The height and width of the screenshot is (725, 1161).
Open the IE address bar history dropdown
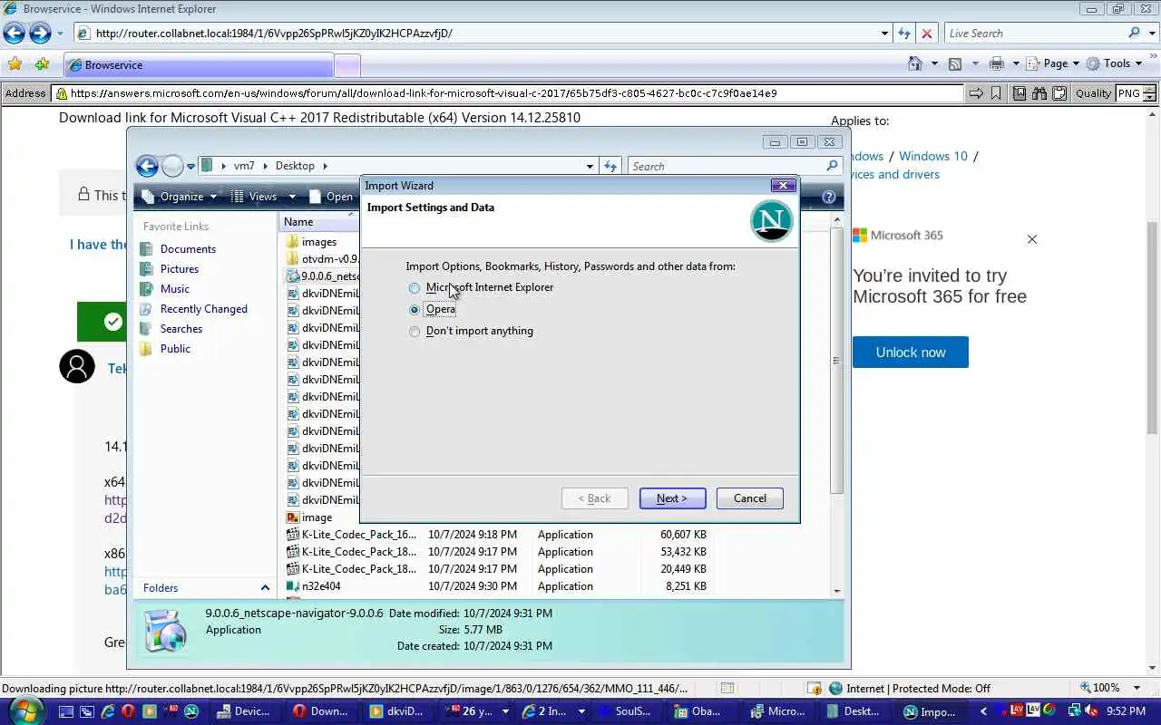[x=885, y=34]
